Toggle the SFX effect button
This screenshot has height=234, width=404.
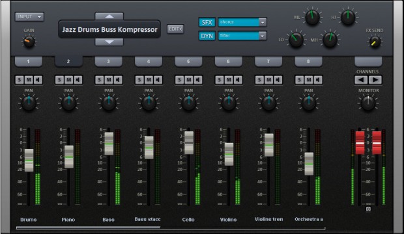pyautogui.click(x=207, y=22)
